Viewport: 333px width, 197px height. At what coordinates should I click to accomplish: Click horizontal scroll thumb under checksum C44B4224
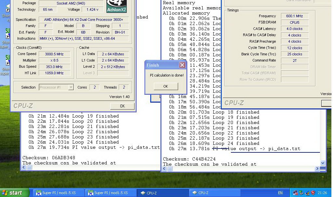pyautogui.click(x=170, y=169)
